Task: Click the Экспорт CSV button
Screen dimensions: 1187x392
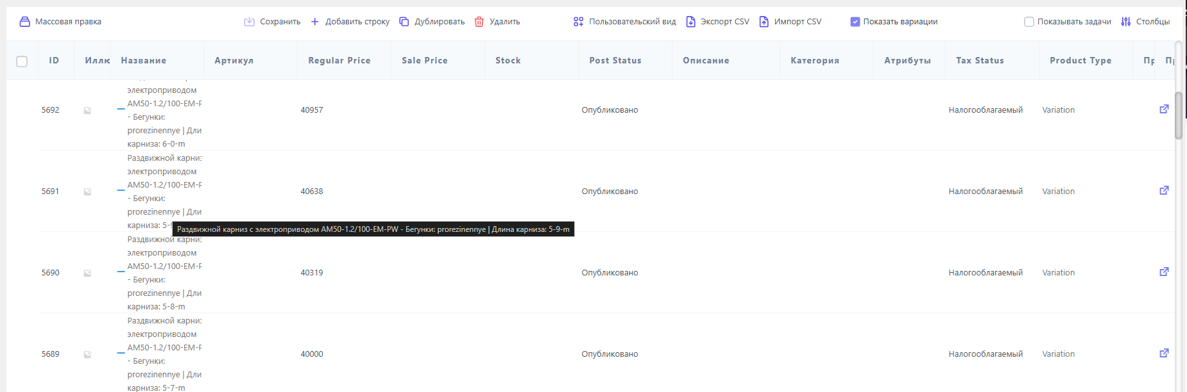Action: [x=717, y=22]
